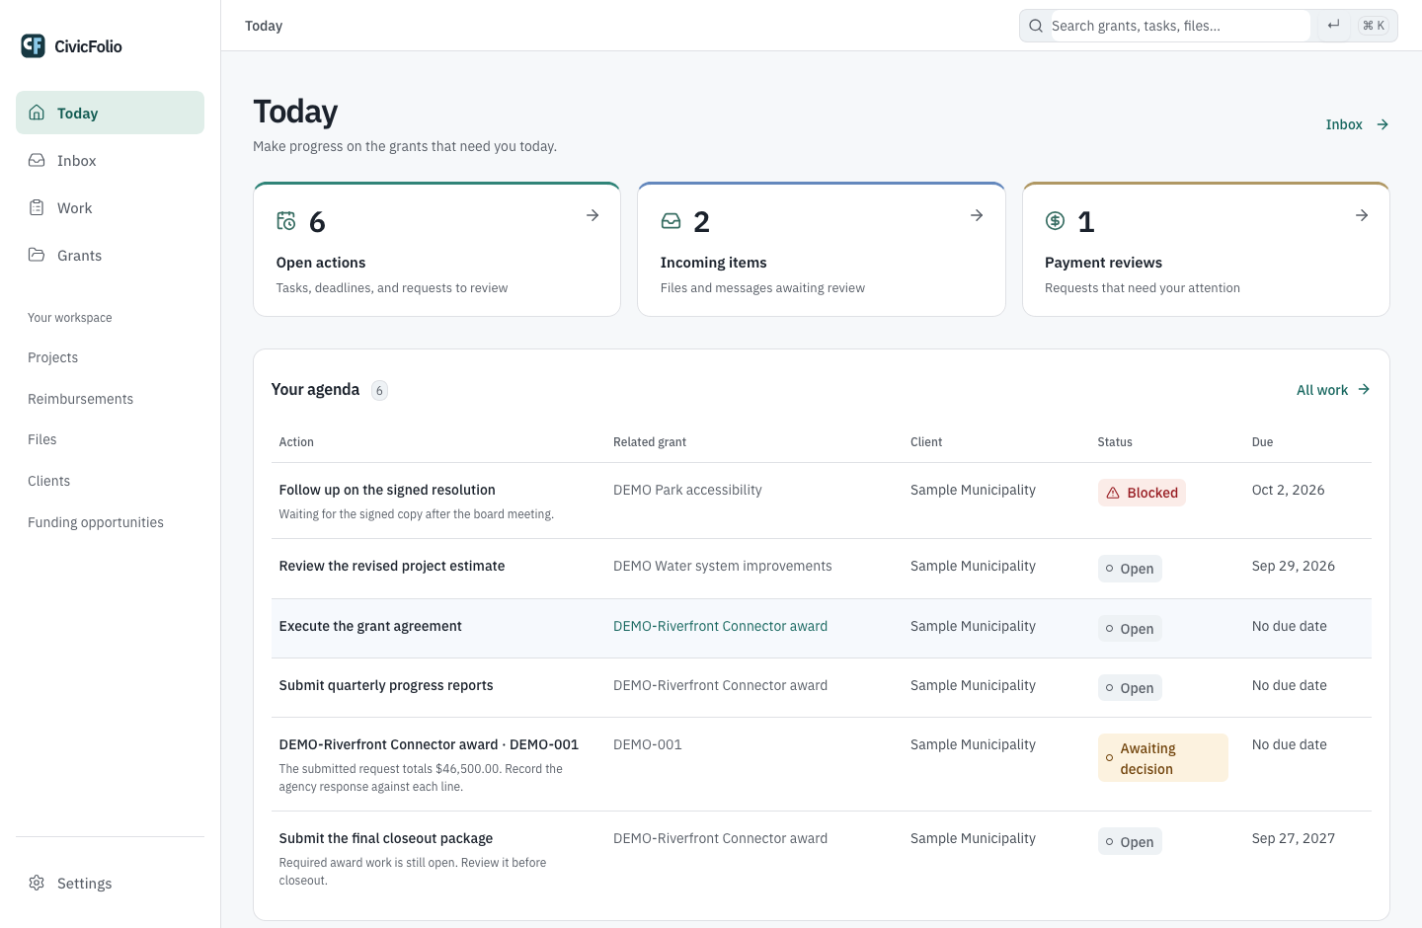Click the Today home icon in sidebar
Screen dimensions: 1422x928
click(x=37, y=113)
